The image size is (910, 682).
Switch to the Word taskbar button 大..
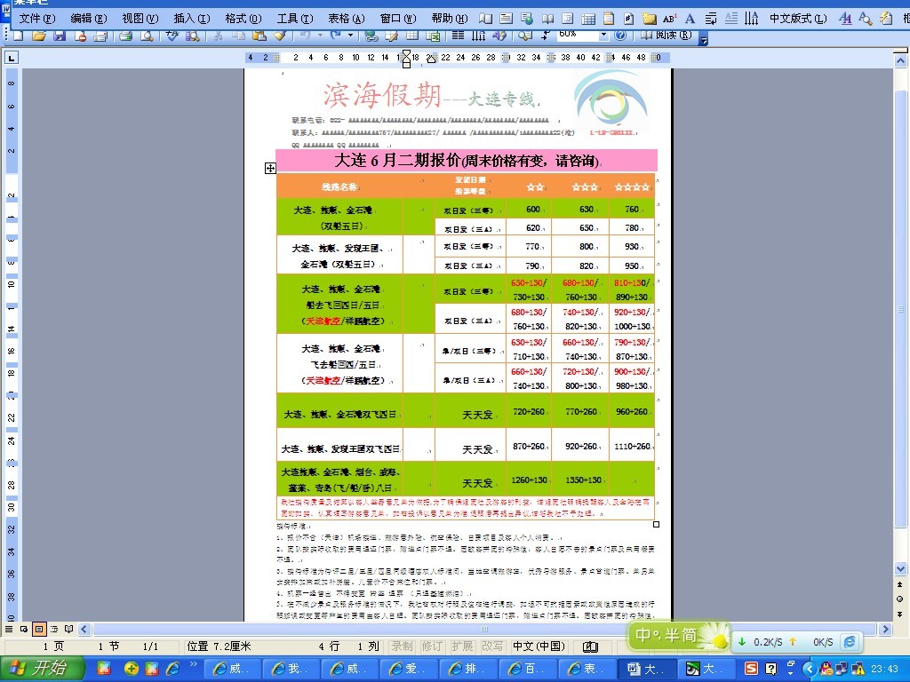point(647,669)
